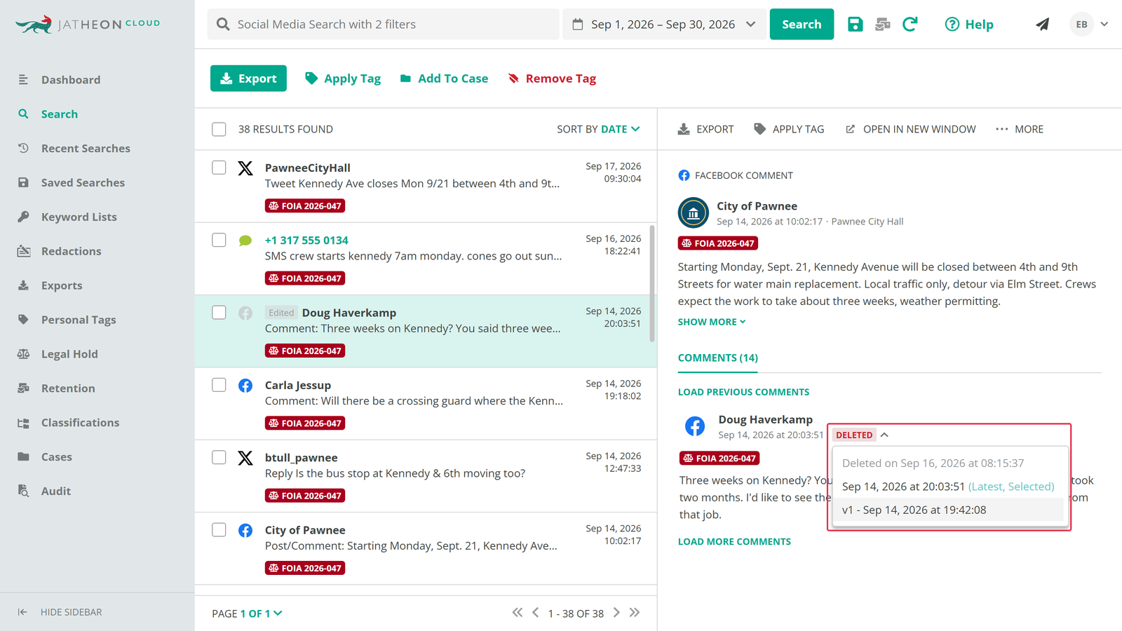Open the date range dropdown Sep 1–30, 2026
This screenshot has width=1122, height=631.
(664, 25)
